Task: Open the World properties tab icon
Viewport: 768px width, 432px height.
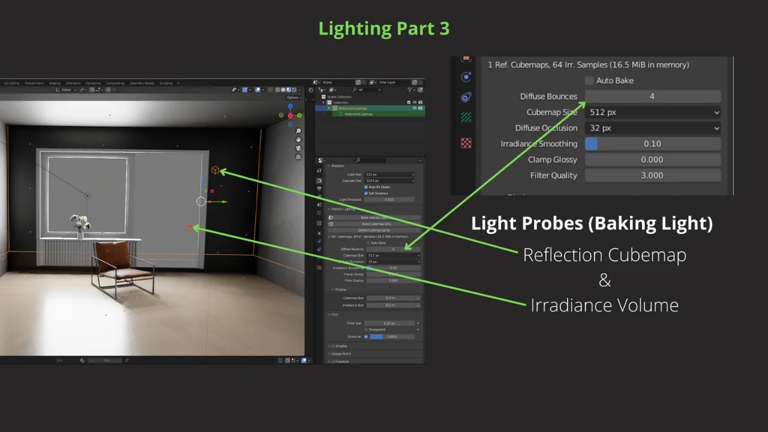Action: click(x=319, y=212)
